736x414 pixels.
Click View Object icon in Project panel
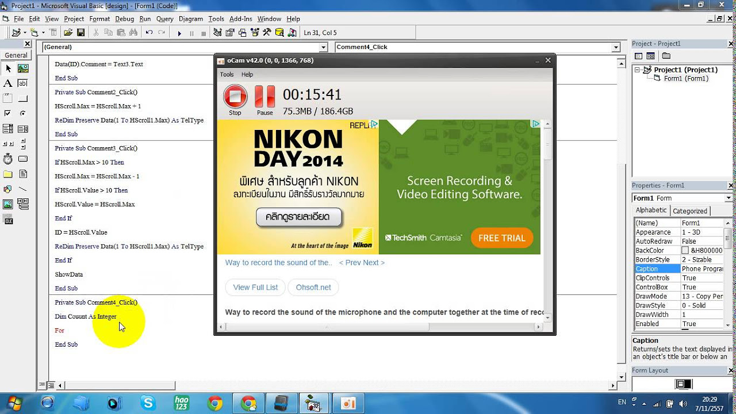tap(650, 56)
